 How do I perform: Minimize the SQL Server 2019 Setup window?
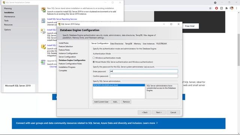[164, 24]
